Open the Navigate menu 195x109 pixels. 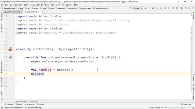click(19, 5)
